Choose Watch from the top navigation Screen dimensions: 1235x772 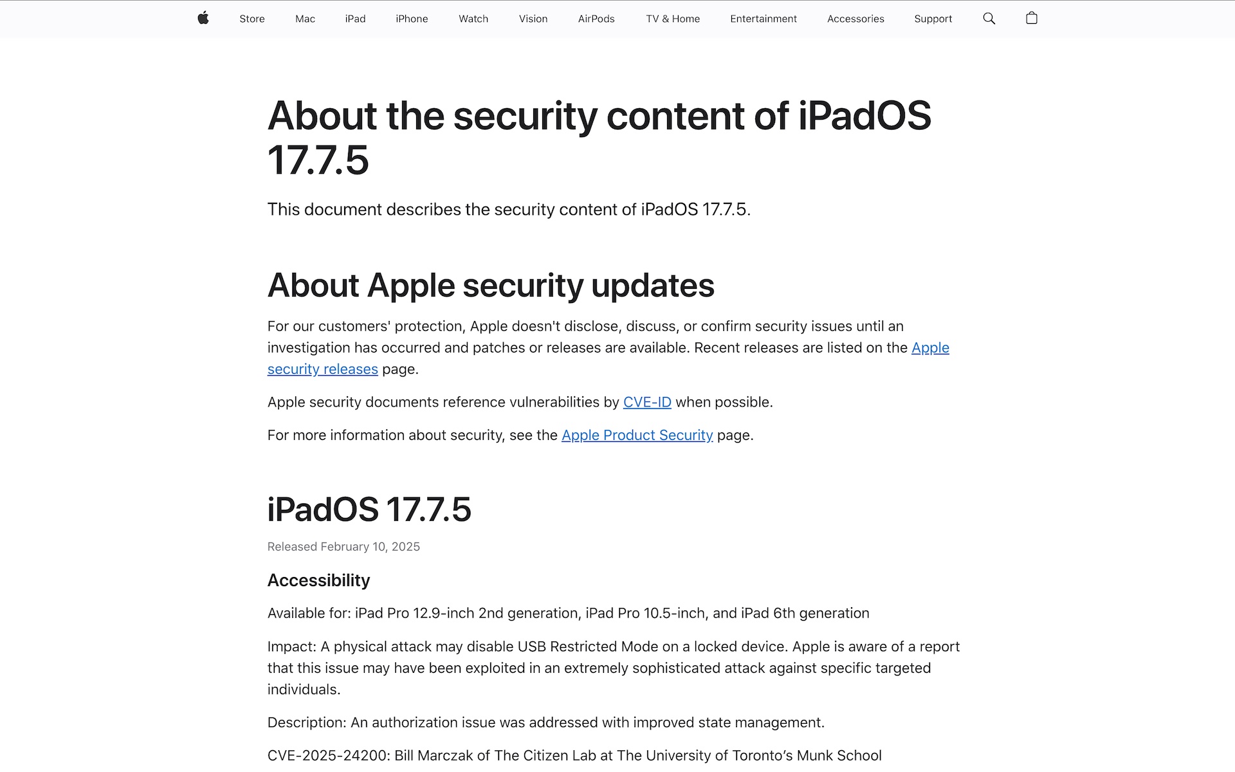click(x=473, y=19)
